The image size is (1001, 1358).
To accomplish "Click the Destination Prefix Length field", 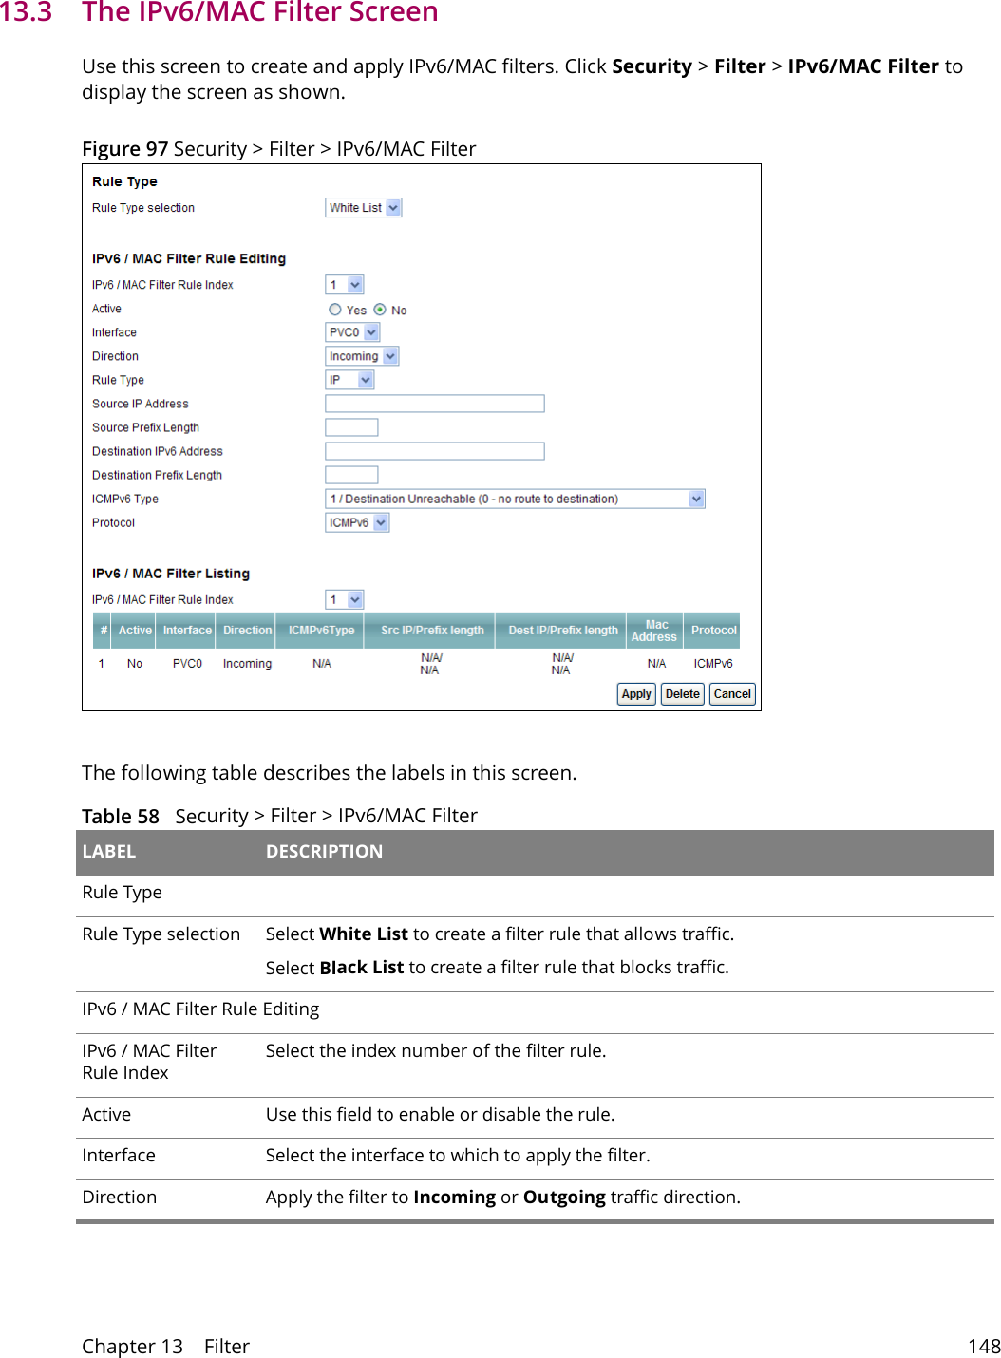I will tap(349, 474).
